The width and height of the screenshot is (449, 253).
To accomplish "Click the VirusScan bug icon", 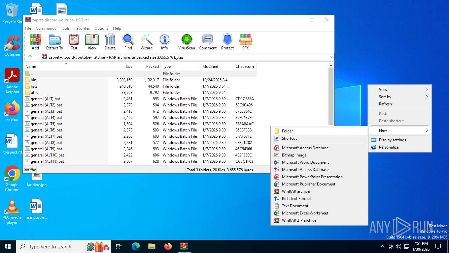I will 187,42.
